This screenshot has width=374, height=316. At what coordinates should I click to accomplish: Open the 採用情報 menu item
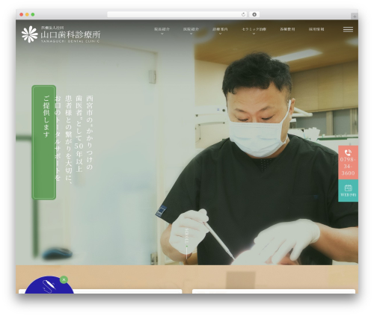coord(316,29)
